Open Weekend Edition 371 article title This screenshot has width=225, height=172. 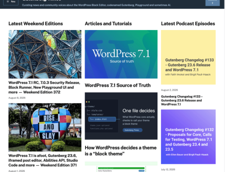(43, 160)
